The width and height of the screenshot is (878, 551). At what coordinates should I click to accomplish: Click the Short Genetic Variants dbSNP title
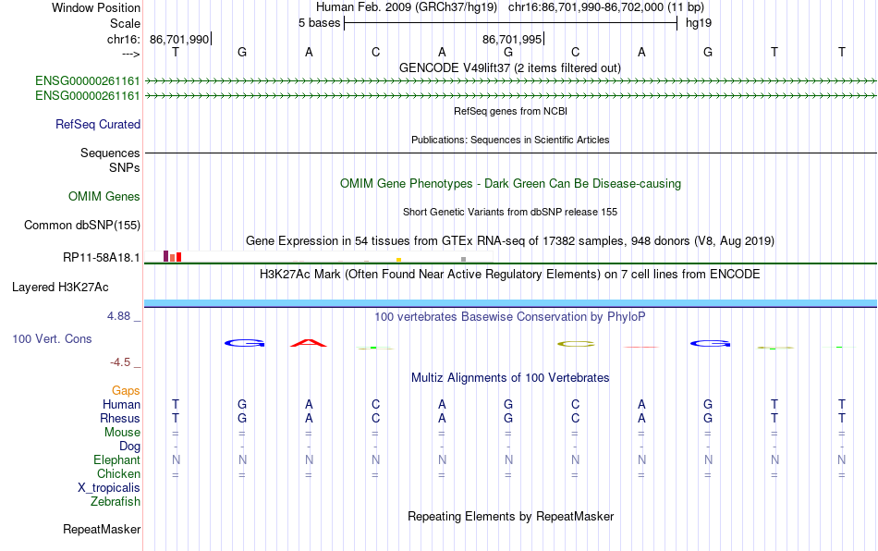click(x=510, y=212)
